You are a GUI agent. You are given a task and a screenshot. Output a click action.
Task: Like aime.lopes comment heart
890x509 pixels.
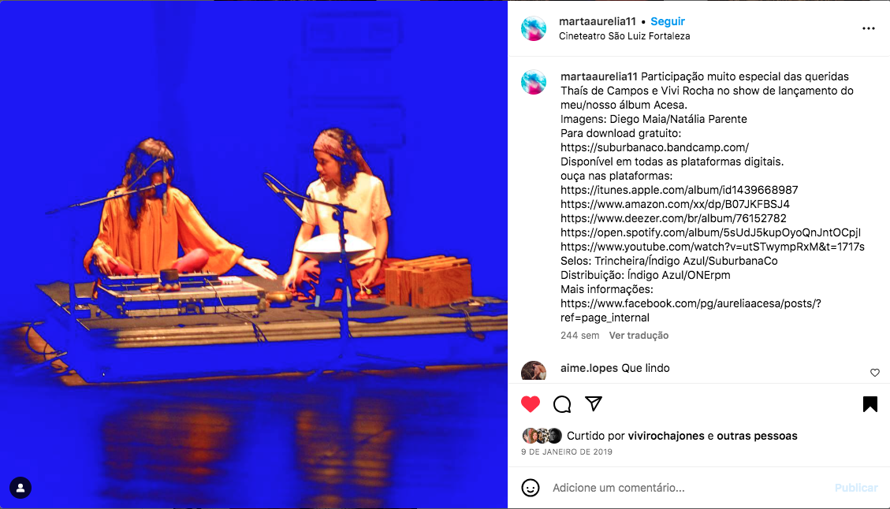click(875, 373)
